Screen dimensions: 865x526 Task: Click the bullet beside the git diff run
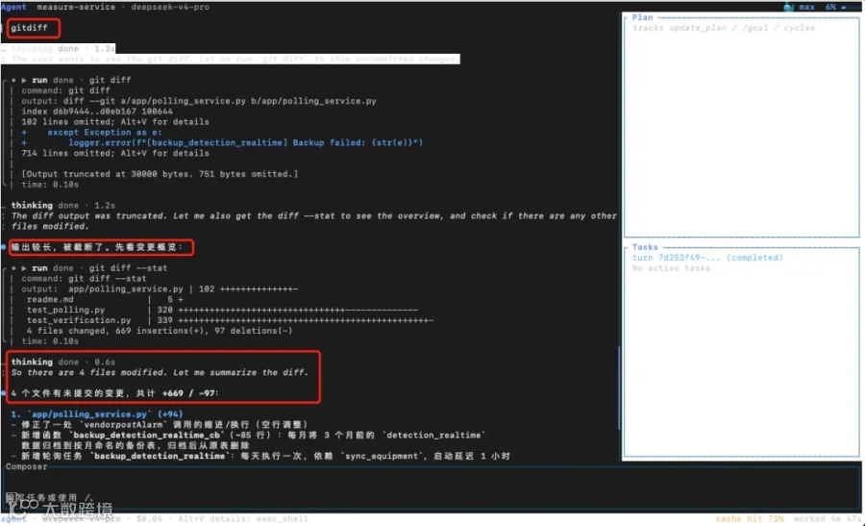coord(13,80)
